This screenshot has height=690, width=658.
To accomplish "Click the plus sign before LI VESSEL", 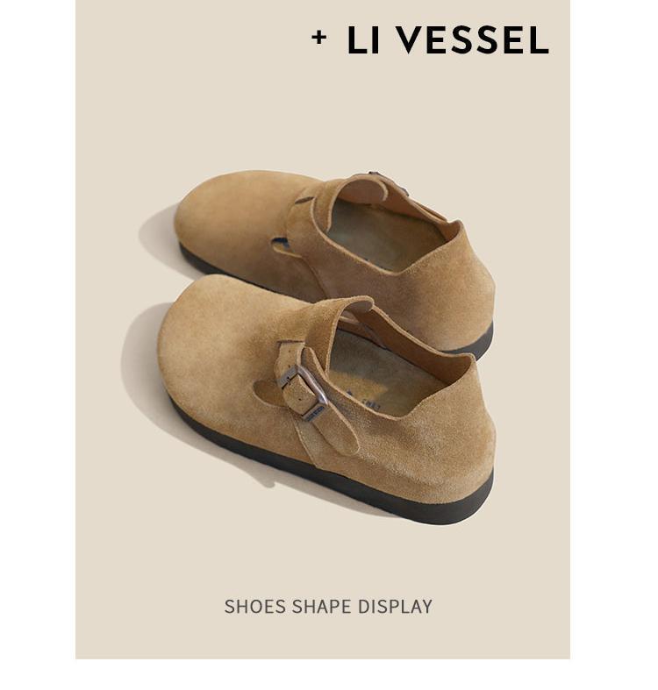I will [318, 38].
